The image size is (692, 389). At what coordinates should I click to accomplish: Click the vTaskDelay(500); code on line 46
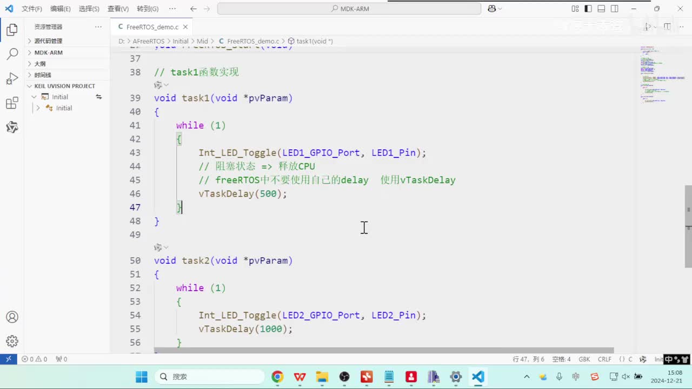(243, 193)
